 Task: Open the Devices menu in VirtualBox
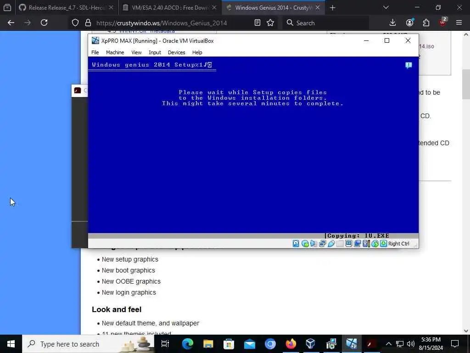[176, 52]
